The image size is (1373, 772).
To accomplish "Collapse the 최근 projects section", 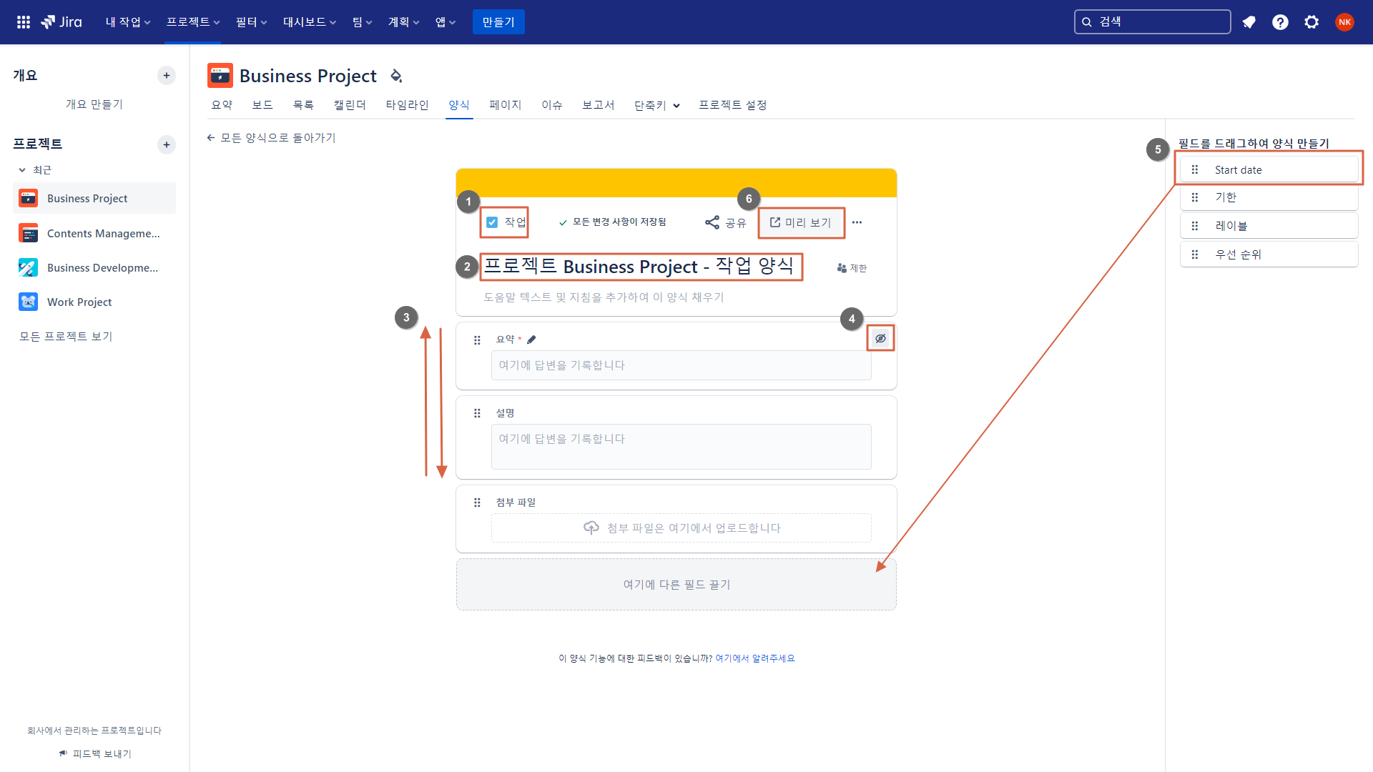I will tap(22, 170).
